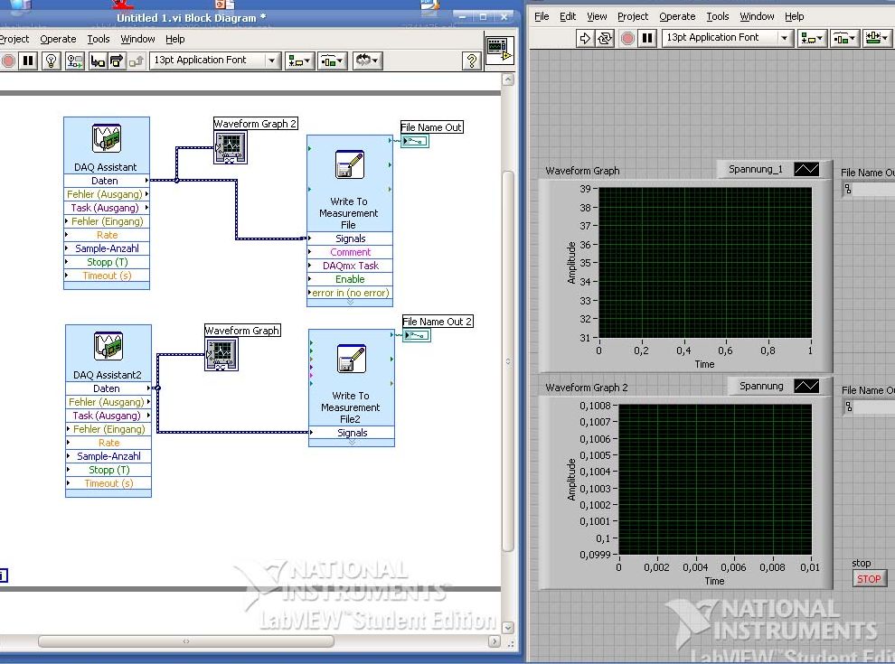
Task: Click the Retain Wire Values icon
Action: 74,61
